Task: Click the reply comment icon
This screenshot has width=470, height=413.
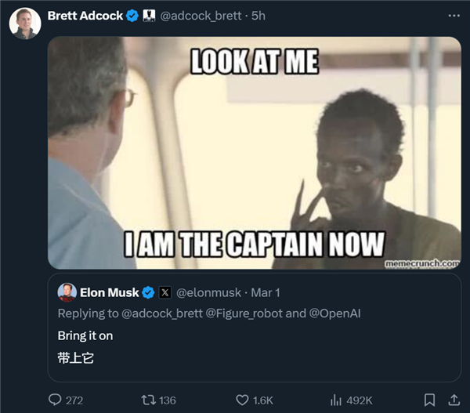Action: [55, 400]
